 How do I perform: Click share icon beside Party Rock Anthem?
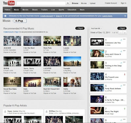point(121,86)
